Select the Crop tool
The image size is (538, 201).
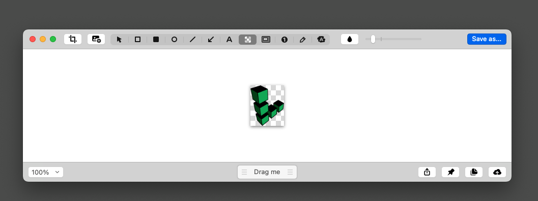tap(73, 39)
